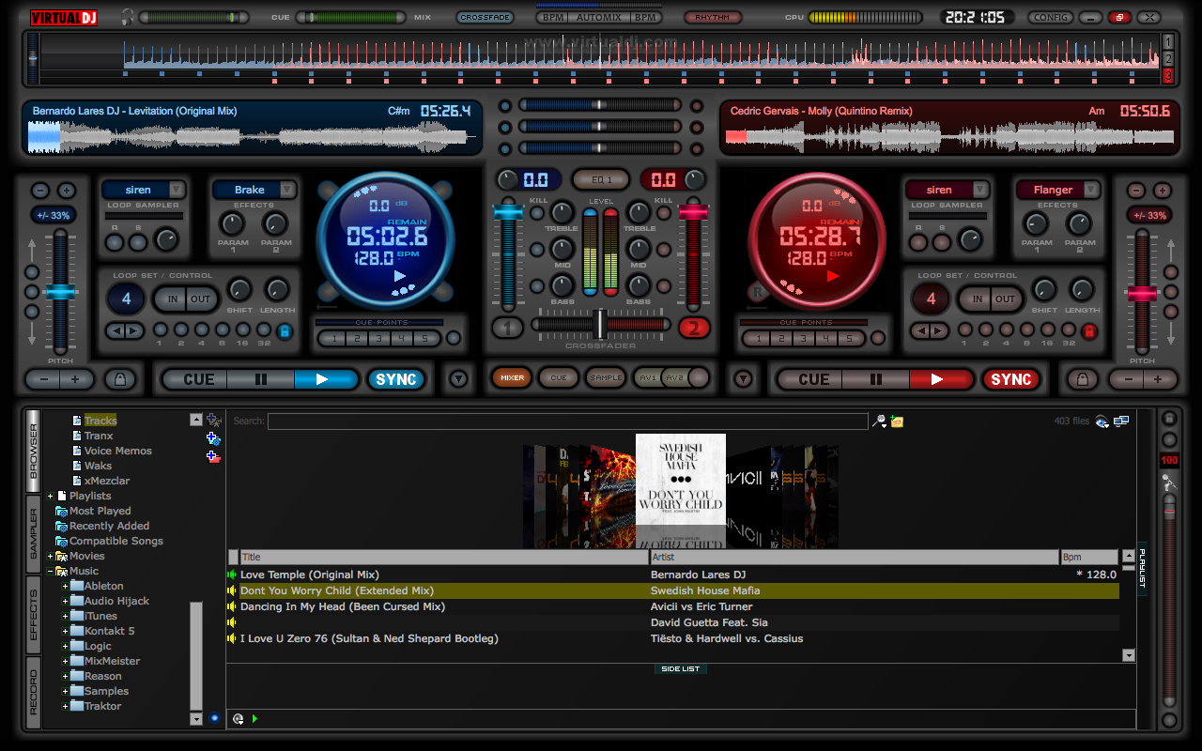
Task: Click the right deck red volume fader
Action: 693,212
